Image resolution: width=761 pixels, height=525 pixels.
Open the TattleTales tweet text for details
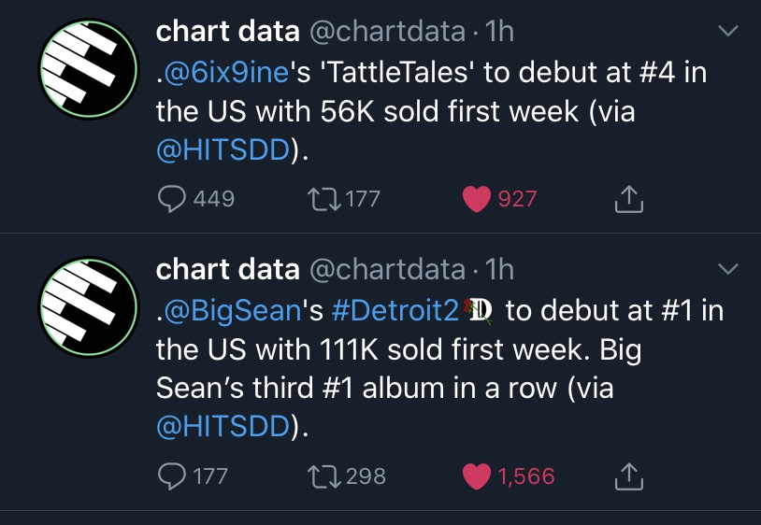coord(431,111)
